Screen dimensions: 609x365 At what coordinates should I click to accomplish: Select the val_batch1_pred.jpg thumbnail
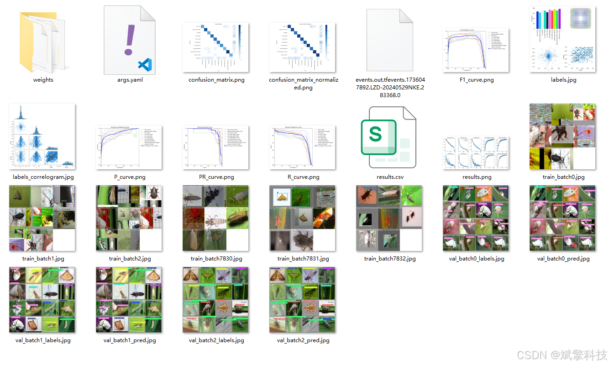(x=130, y=300)
